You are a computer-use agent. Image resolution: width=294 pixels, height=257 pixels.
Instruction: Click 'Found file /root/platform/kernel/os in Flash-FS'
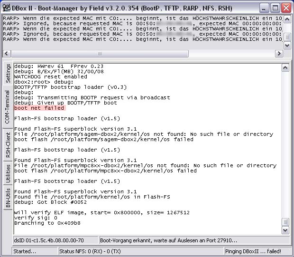92,197
